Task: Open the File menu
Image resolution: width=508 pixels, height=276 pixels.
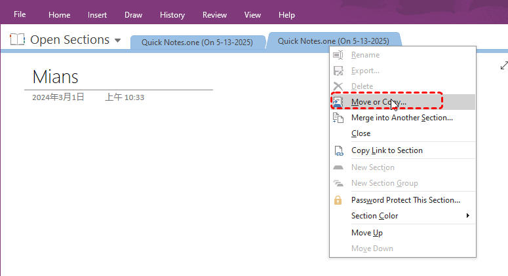Action: click(x=20, y=14)
